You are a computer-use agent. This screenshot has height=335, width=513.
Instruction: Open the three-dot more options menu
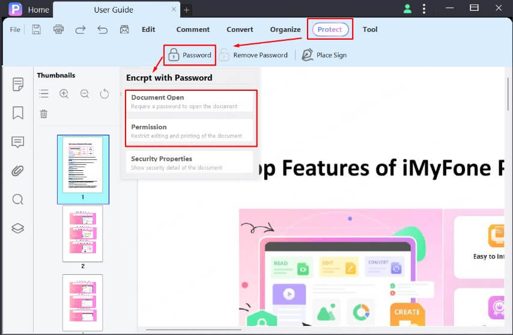coord(424,8)
